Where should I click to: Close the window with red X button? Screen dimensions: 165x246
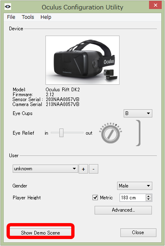tap(156, 5)
